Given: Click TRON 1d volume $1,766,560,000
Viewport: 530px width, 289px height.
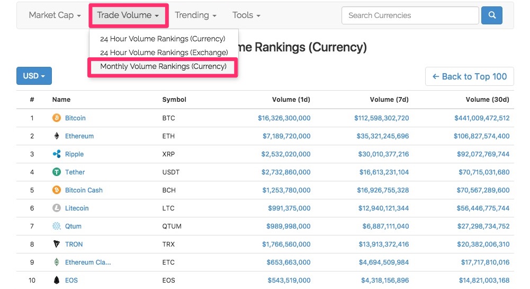Looking at the screenshot, I should 286,244.
